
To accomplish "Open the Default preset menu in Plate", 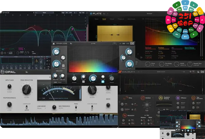I will pyautogui.click(x=150, y=13).
